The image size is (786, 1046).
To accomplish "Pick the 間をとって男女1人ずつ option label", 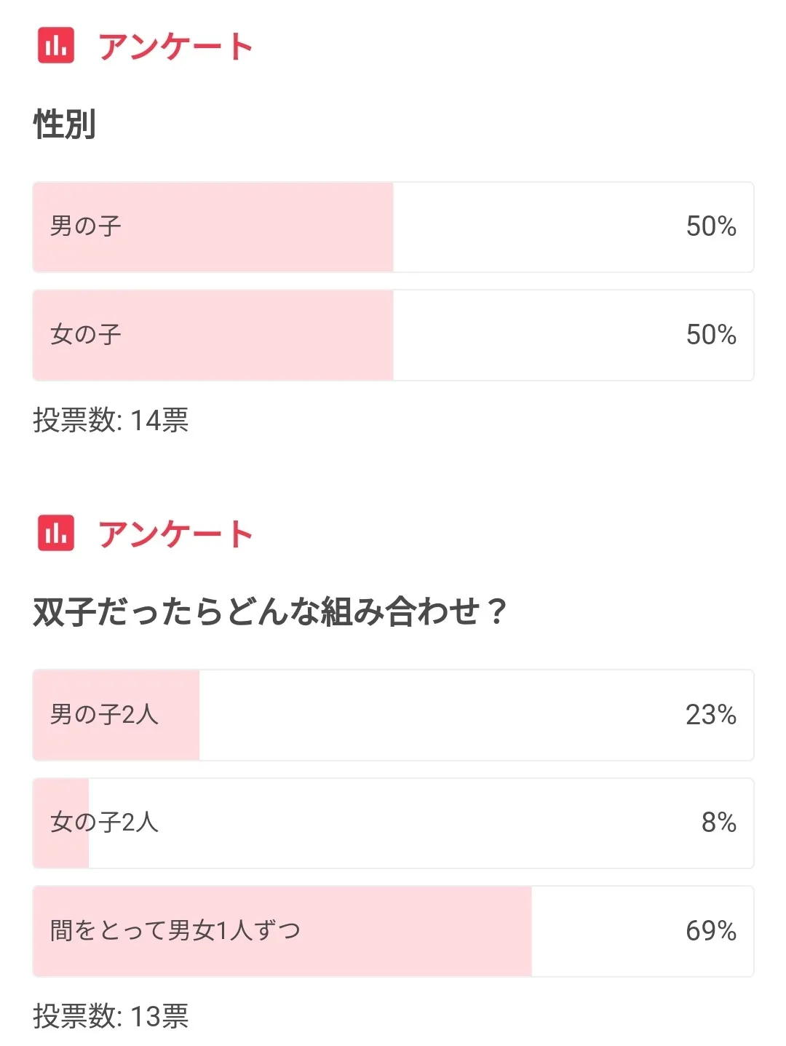I will pyautogui.click(x=175, y=930).
